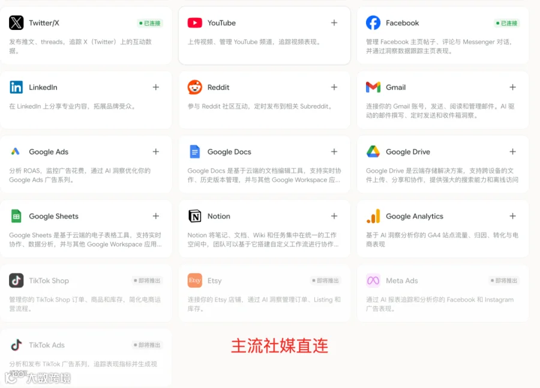Click the Notion N logo icon
The image size is (540, 388).
[x=194, y=216]
